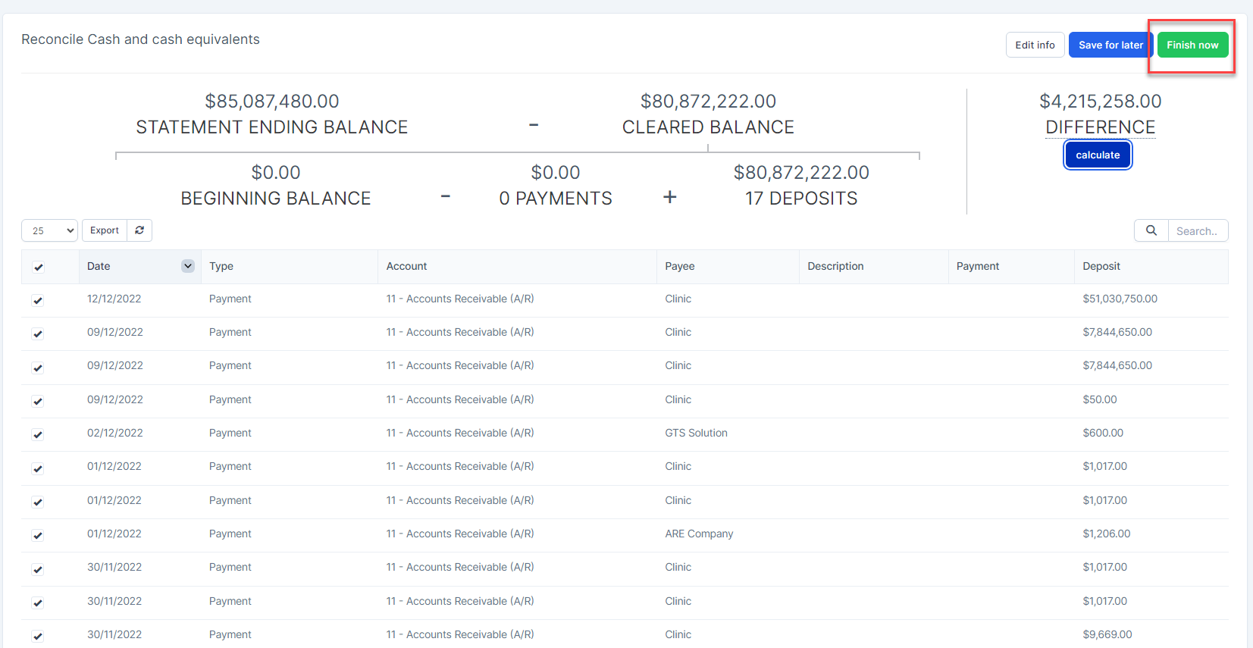Uncheck the 12/12/2022 payment row
The image size is (1253, 648).
click(x=38, y=300)
